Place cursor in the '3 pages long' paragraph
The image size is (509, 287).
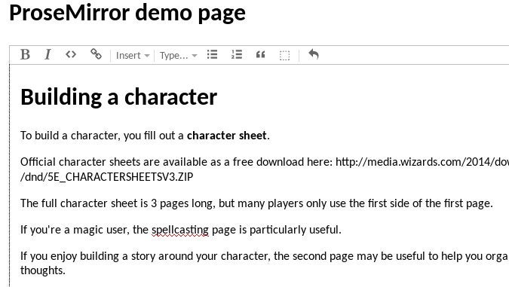pyautogui.click(x=256, y=203)
